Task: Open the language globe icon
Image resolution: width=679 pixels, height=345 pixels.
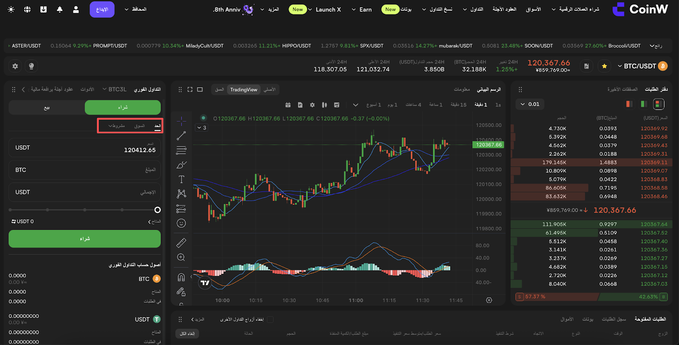Action: (27, 9)
